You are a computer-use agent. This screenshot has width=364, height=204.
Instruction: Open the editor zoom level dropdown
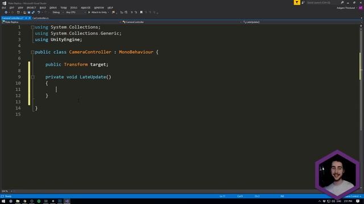coord(7,191)
